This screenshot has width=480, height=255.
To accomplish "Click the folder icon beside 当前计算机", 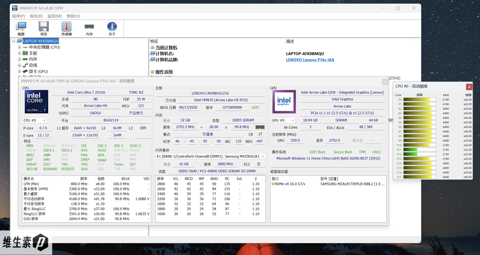I will (x=153, y=48).
